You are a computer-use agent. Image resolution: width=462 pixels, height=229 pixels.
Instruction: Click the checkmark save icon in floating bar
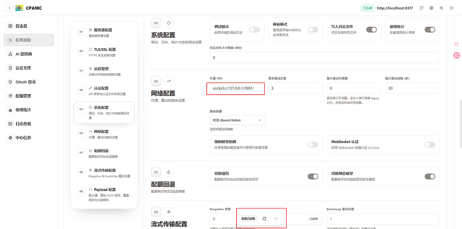point(276,218)
